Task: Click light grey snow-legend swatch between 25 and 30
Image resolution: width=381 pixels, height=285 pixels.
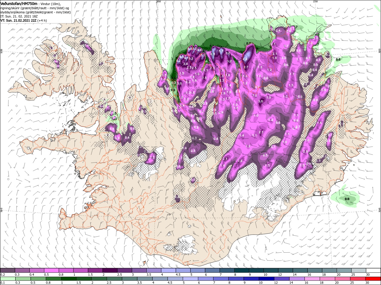Action: pos(359,270)
